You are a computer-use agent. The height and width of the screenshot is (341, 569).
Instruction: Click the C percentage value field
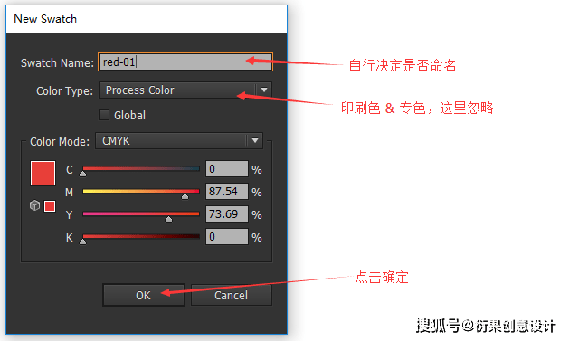(227, 168)
